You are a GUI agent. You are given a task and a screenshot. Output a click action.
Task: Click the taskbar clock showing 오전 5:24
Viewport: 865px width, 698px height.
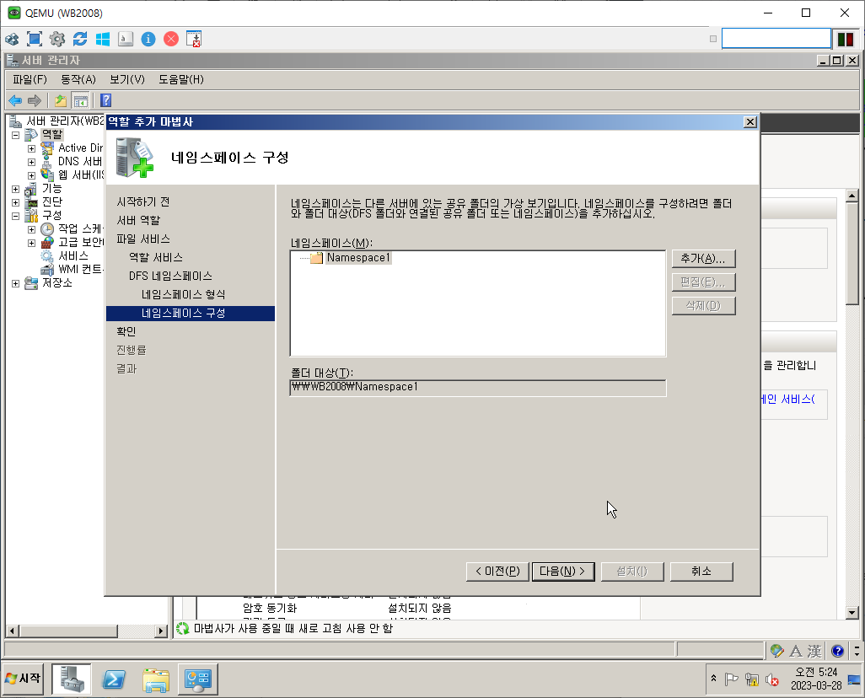(816, 679)
